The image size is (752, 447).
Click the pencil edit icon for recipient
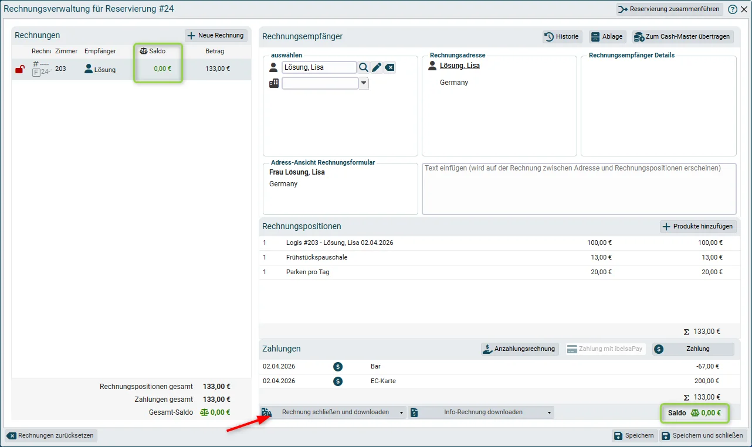377,67
